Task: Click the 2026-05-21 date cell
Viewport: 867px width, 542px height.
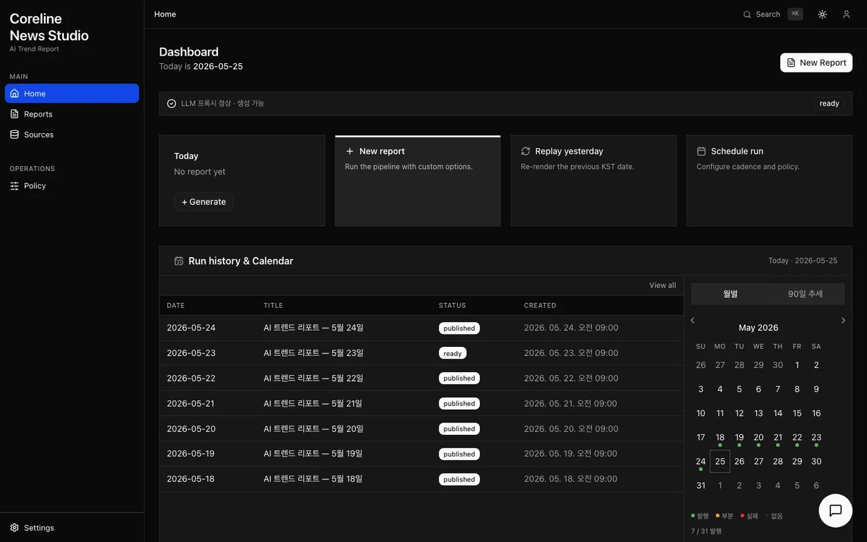Action: pos(191,403)
